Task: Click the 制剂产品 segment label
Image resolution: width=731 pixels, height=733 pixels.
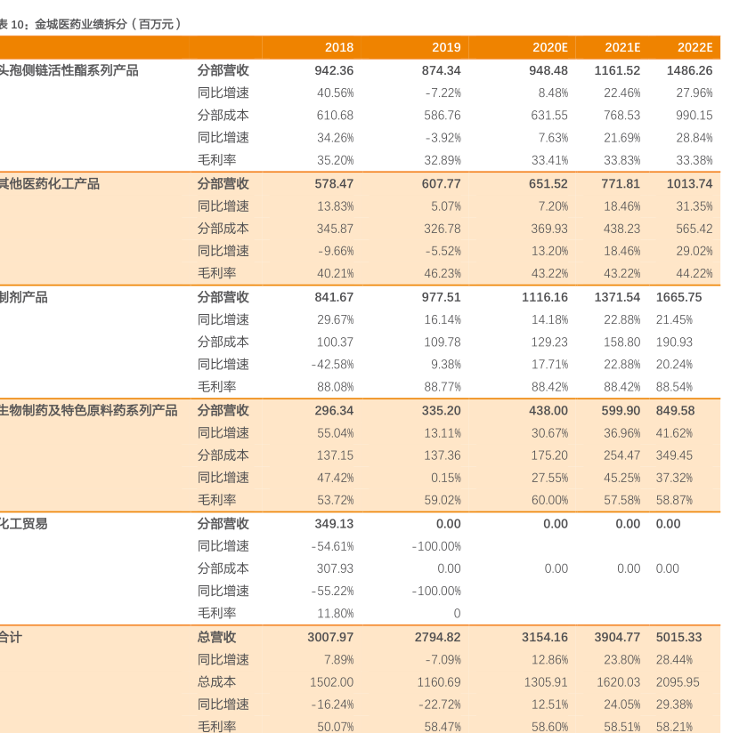Action: pos(24,297)
